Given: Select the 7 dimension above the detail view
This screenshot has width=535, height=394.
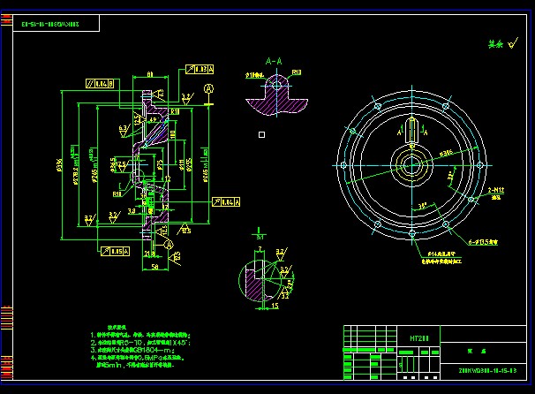Looking at the screenshot, I should tap(260, 249).
